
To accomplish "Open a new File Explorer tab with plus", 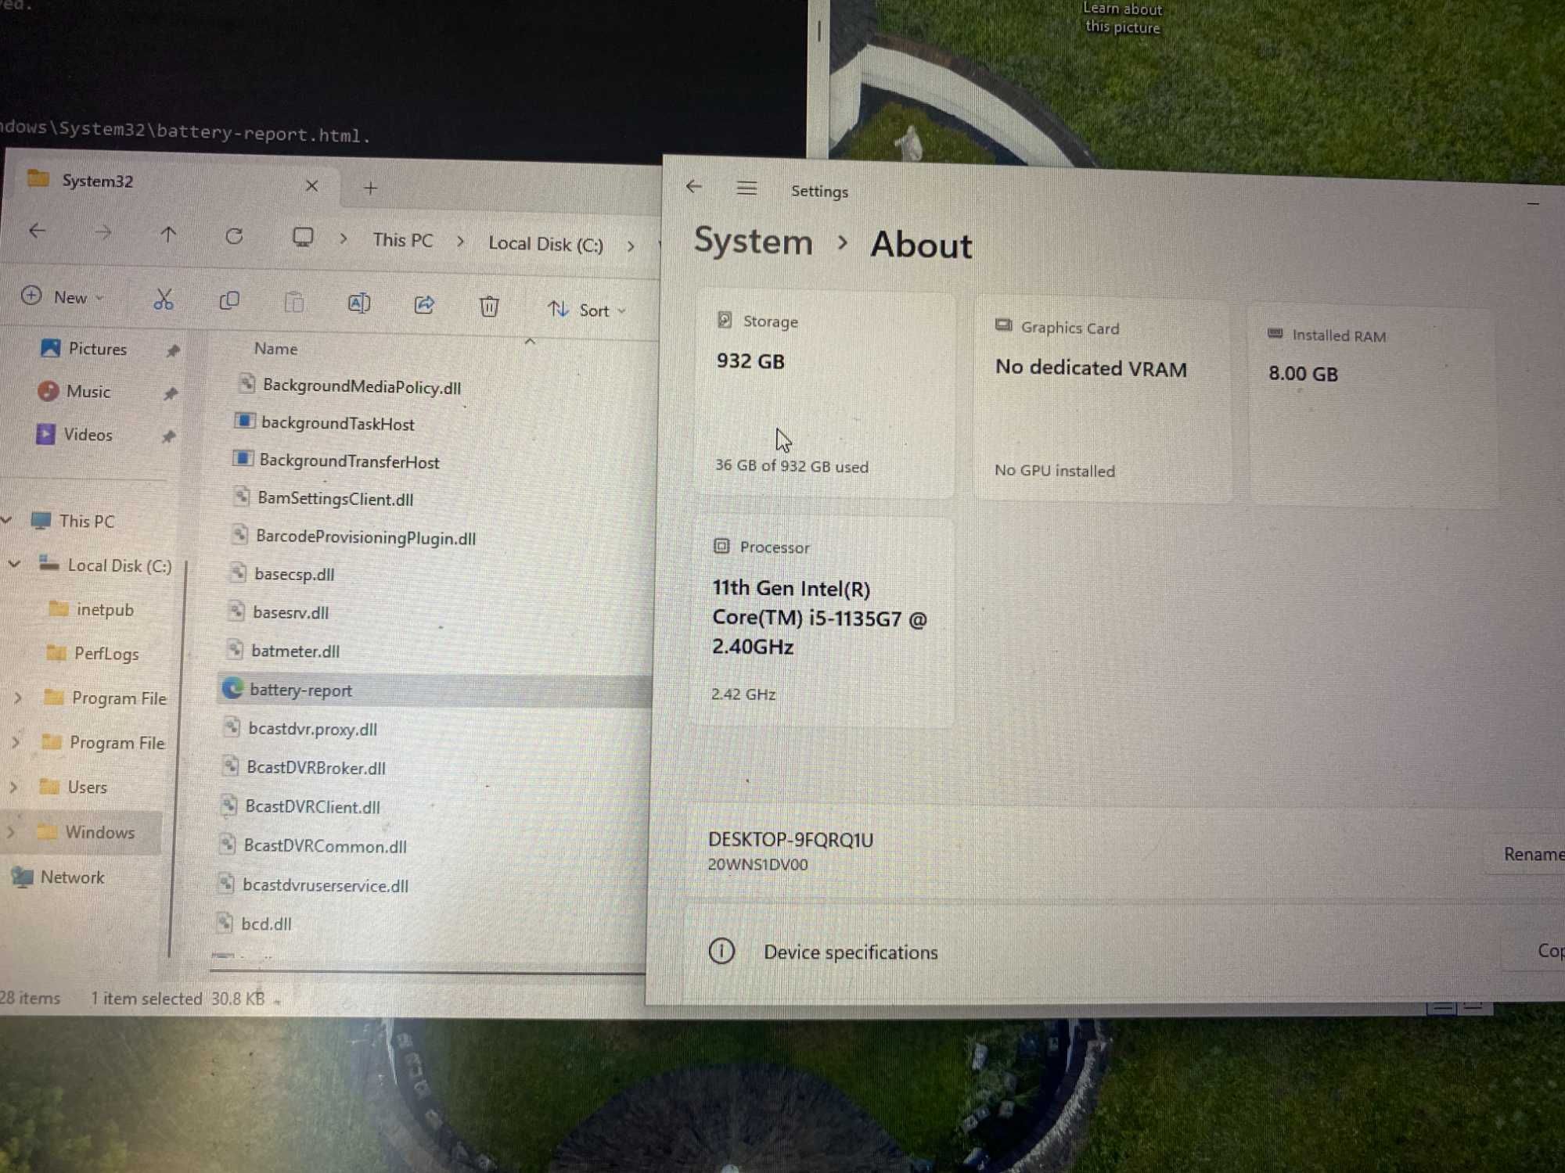I will pyautogui.click(x=371, y=188).
